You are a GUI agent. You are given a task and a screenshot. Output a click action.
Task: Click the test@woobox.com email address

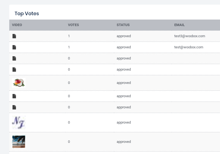point(189,47)
